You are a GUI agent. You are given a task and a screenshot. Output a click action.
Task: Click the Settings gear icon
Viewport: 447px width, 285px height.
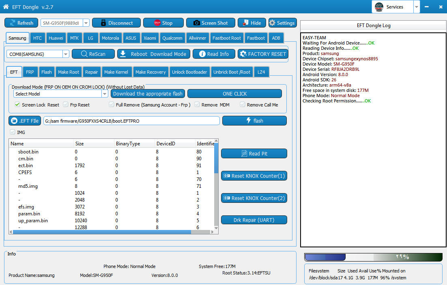tap(272, 23)
